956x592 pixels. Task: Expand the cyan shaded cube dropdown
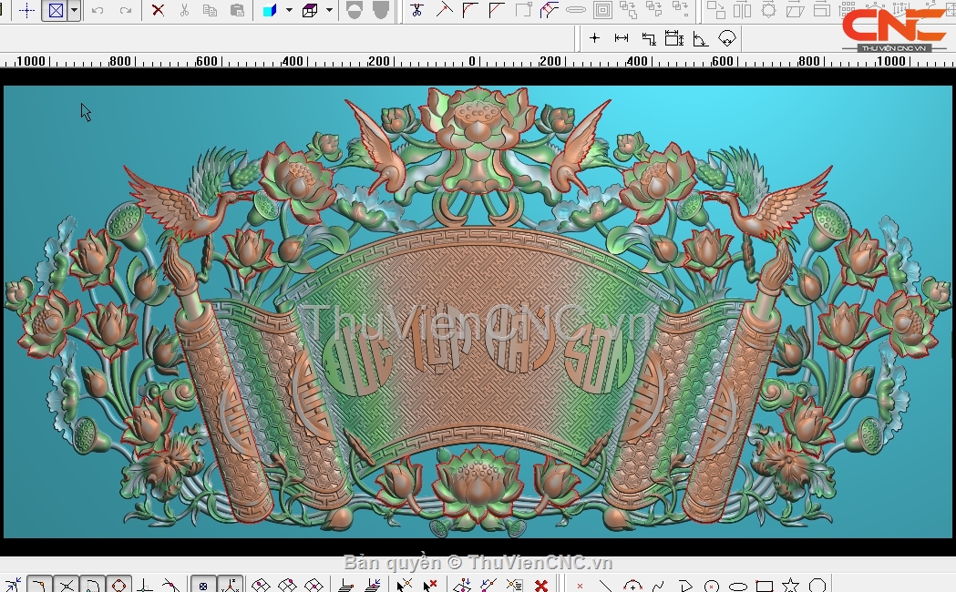tap(289, 11)
